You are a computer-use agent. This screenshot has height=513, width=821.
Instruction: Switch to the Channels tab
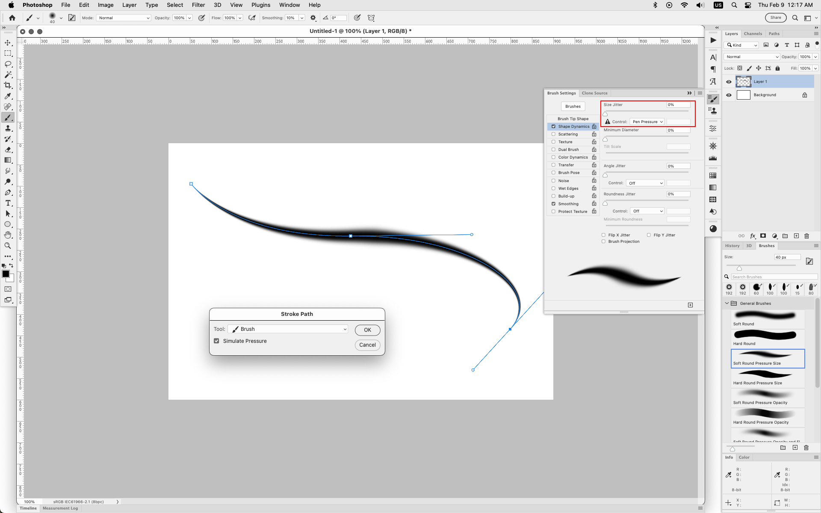tap(753, 34)
